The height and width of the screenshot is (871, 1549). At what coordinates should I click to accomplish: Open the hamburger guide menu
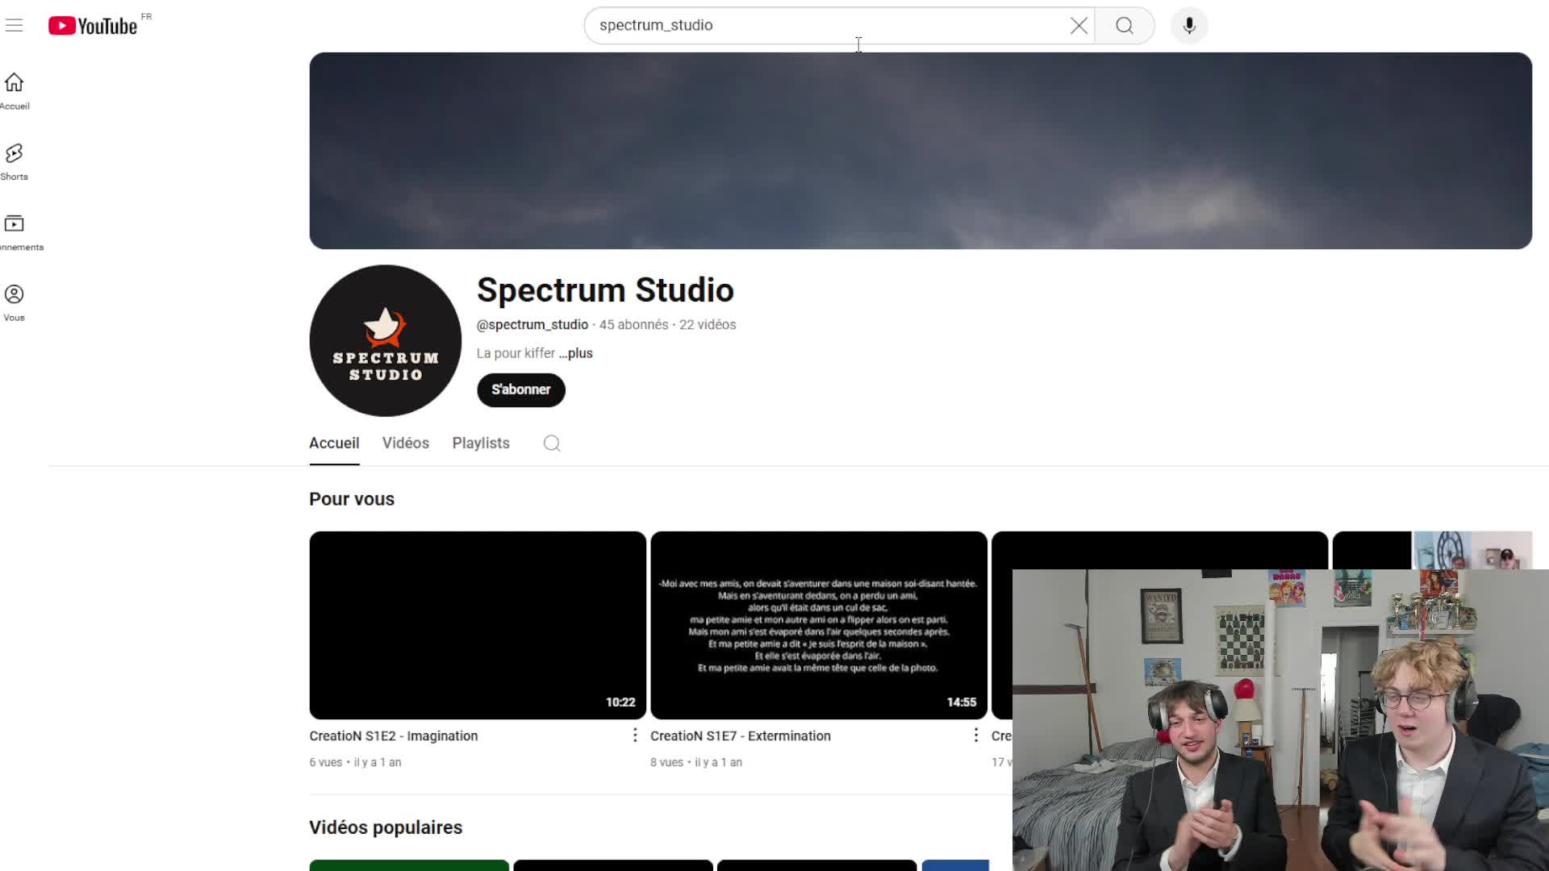pos(14,25)
